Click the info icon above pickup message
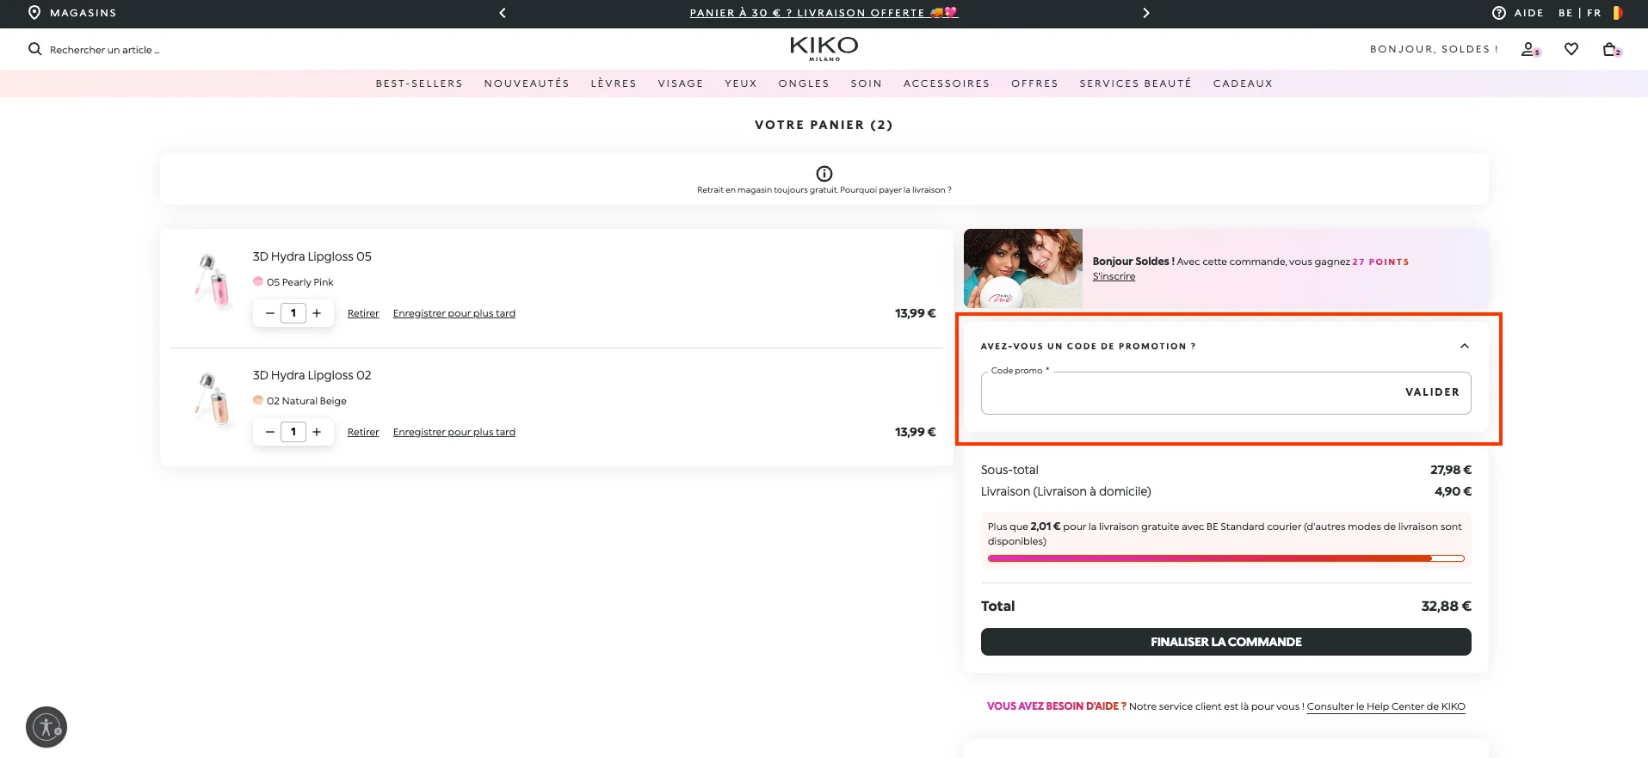1648x758 pixels. pos(824,174)
